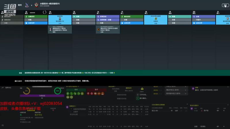Switch to the green 优点 strengths tab
This screenshot has width=230, height=129.
[x=76, y=90]
